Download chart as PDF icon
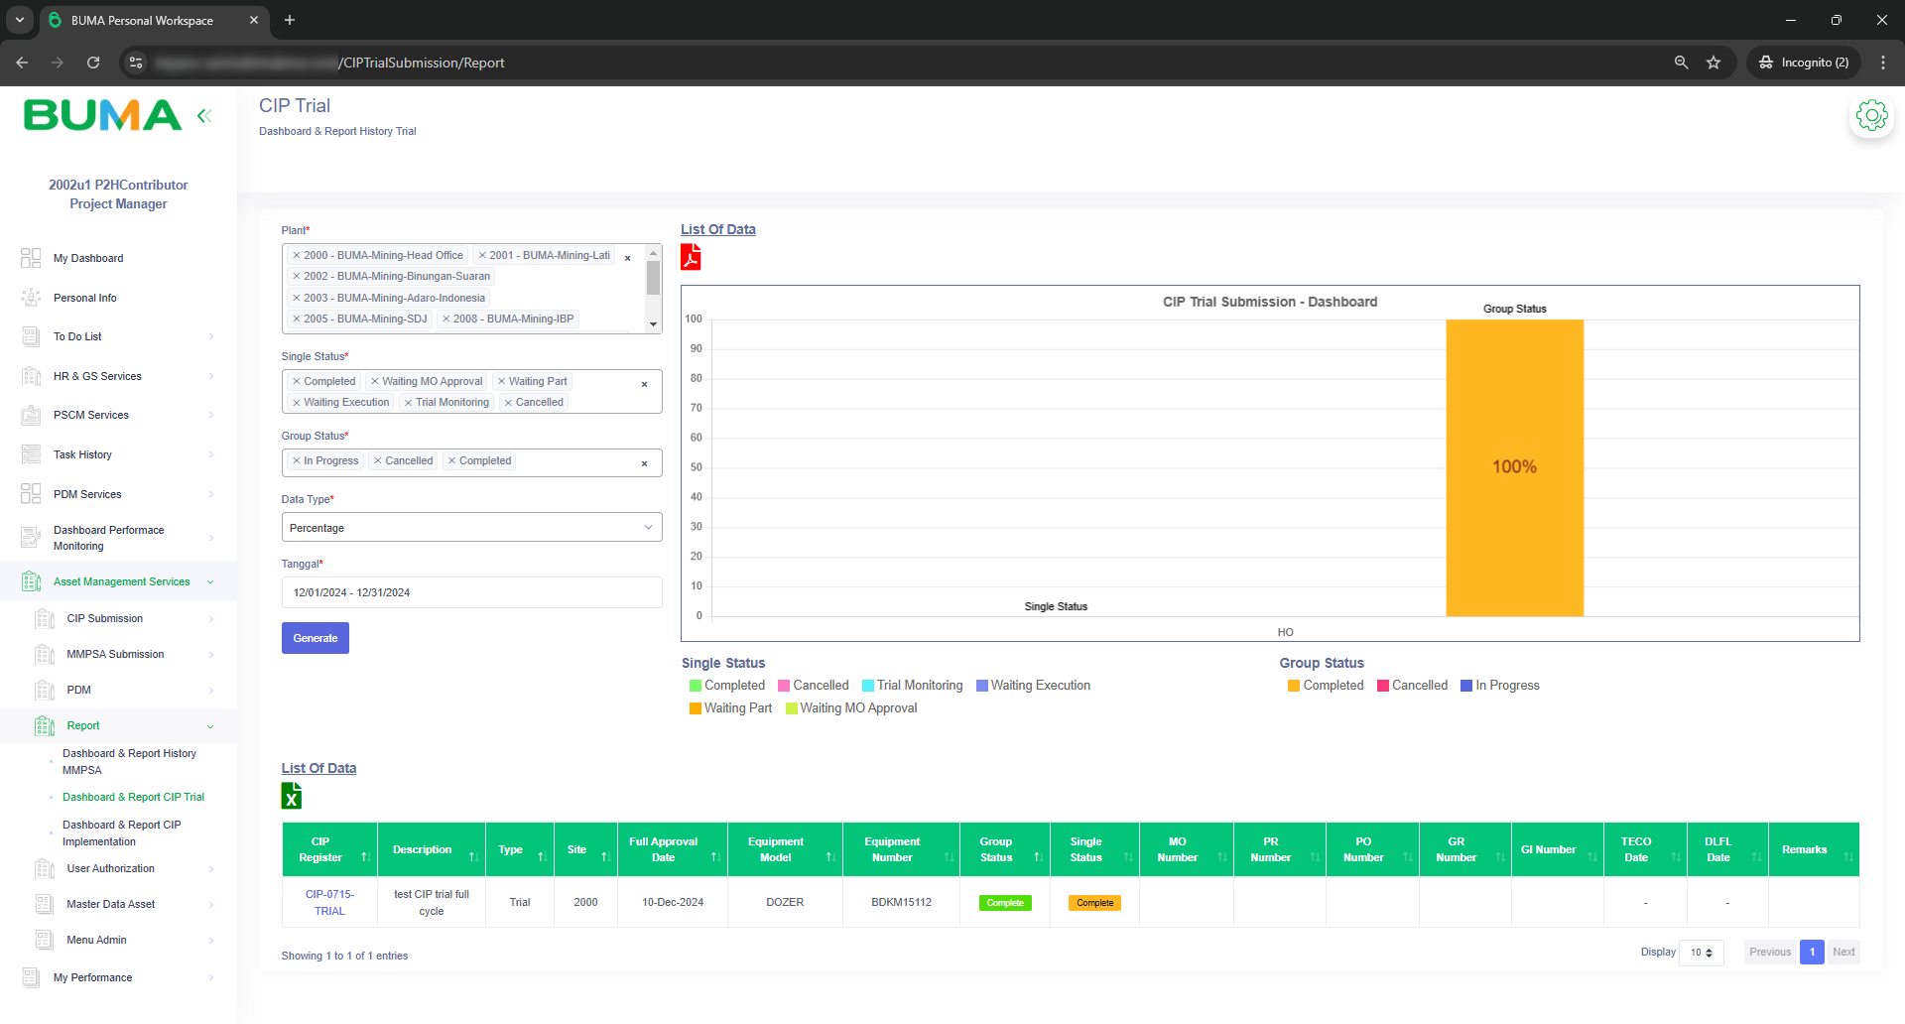1905x1024 pixels. pyautogui.click(x=691, y=258)
